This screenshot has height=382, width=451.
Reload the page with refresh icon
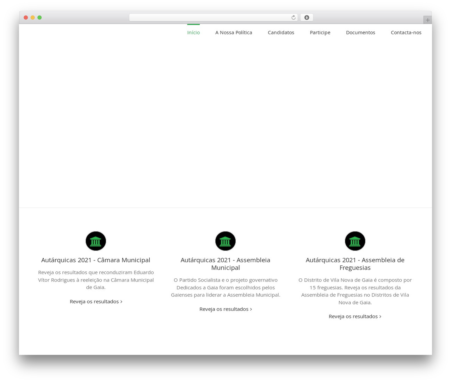click(293, 18)
